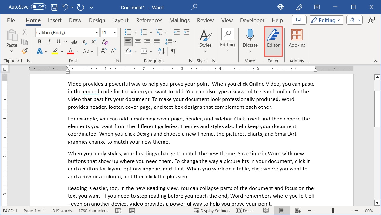Toggle bold formatting
381x215 pixels.
(39, 41)
